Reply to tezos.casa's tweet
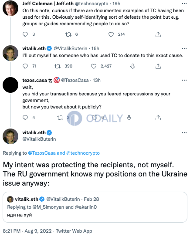 (x=25, y=118)
